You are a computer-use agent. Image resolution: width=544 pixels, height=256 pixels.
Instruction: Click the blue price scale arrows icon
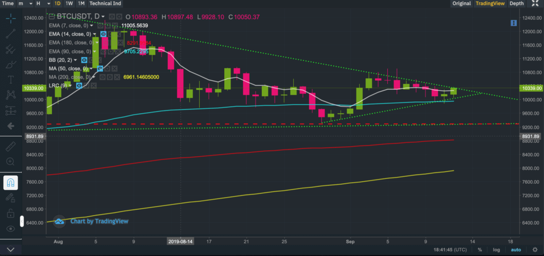514,23
